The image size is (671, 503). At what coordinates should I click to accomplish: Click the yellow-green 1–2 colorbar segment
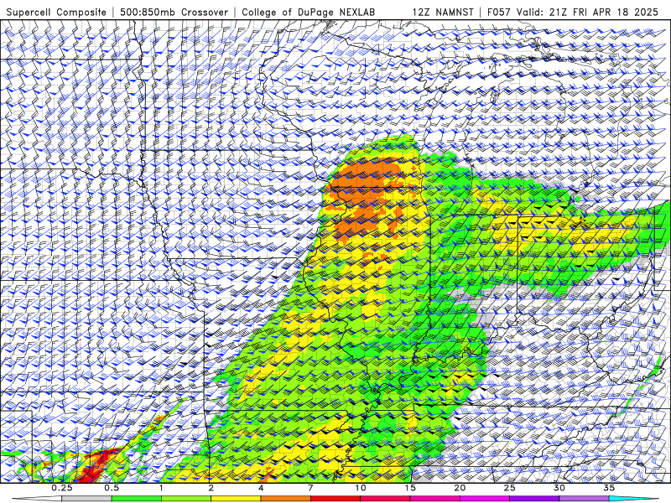click(x=186, y=499)
